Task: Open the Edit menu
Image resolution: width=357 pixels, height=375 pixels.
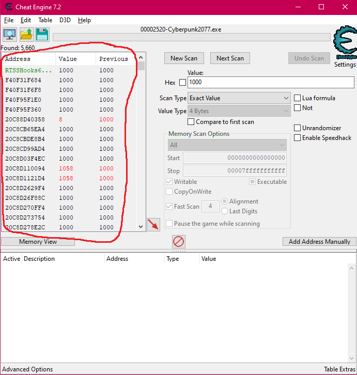Action: tap(26, 20)
